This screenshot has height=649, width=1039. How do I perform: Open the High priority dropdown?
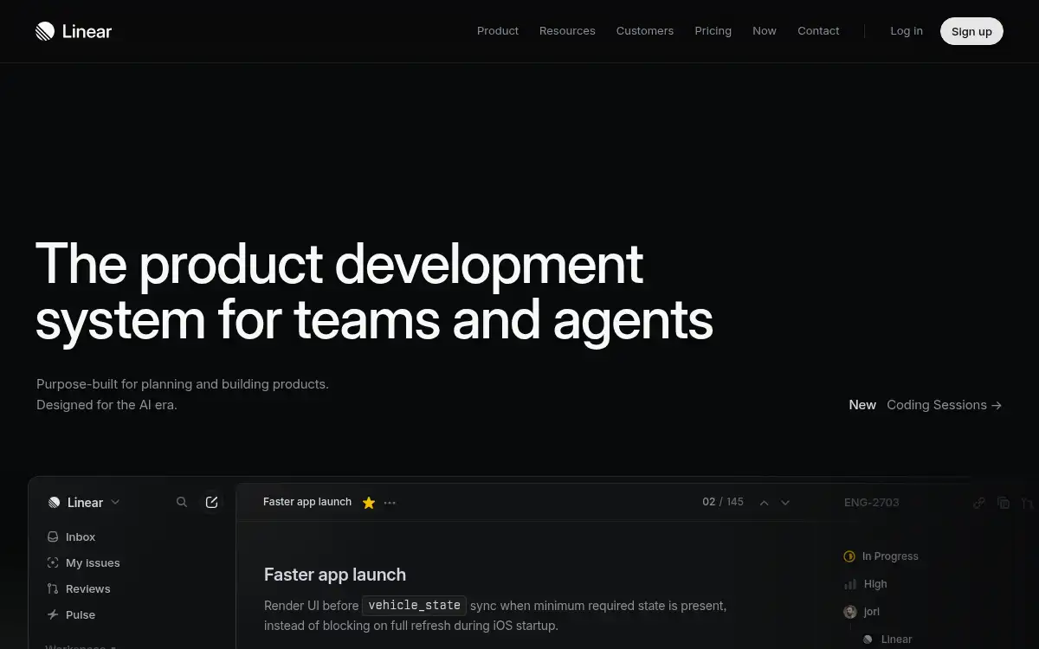click(865, 584)
